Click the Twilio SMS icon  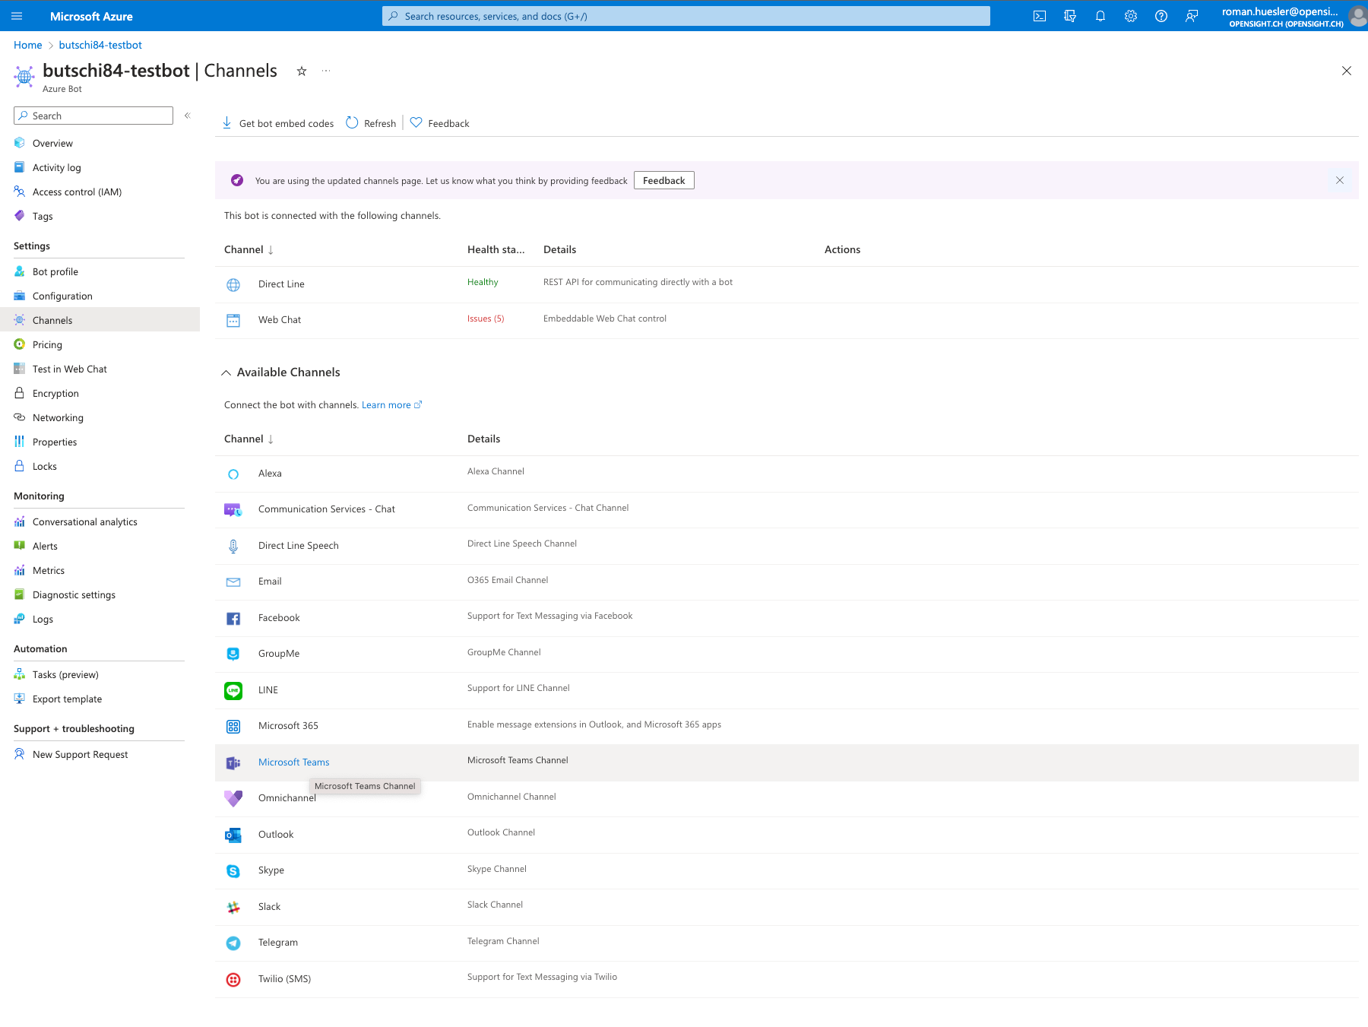point(233,979)
